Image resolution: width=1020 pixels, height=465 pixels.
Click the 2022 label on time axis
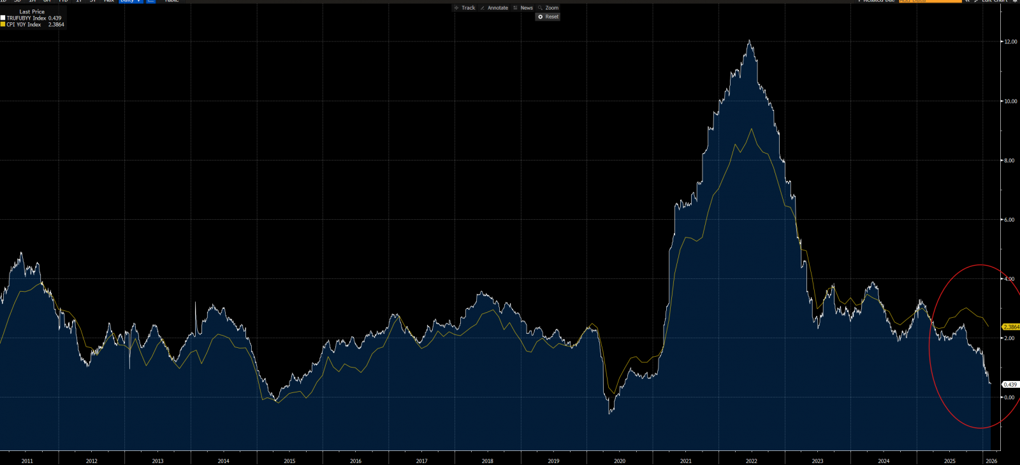click(x=751, y=461)
